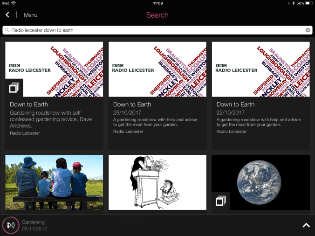315x236 pixels.
Task: Expand the now playing panel chevron
Action: coord(306,225)
